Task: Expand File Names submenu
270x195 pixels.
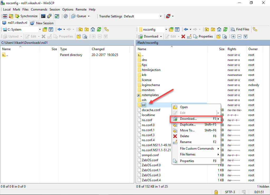Action: 196,154
